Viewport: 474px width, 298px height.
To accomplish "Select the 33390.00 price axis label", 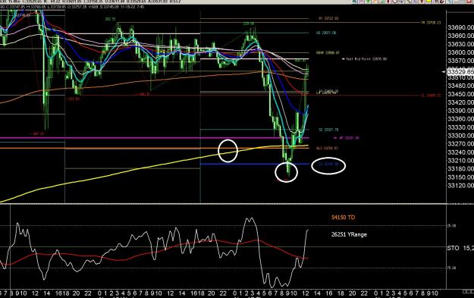I will click(x=460, y=111).
